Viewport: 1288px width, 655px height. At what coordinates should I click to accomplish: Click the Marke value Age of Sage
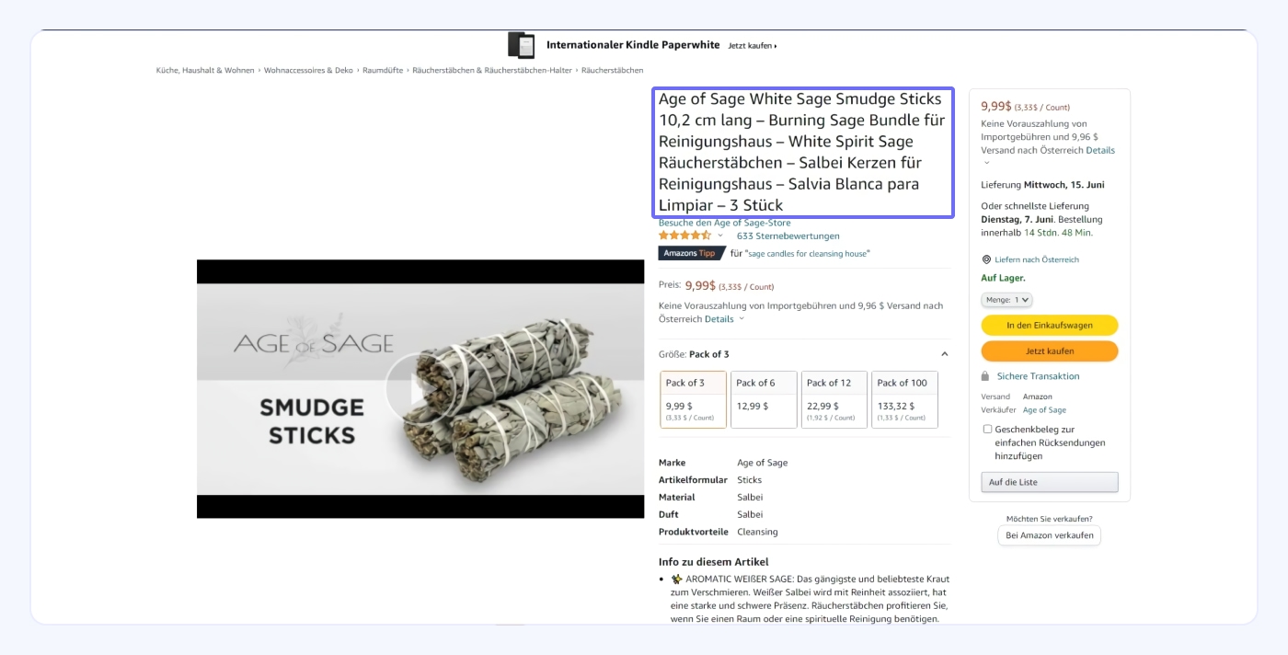[762, 463]
